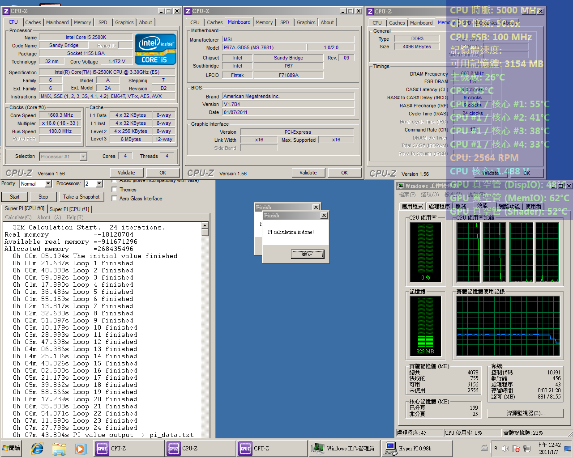Click the Windows 工作管理員 title bar icon
573x458 pixels.
(401, 186)
